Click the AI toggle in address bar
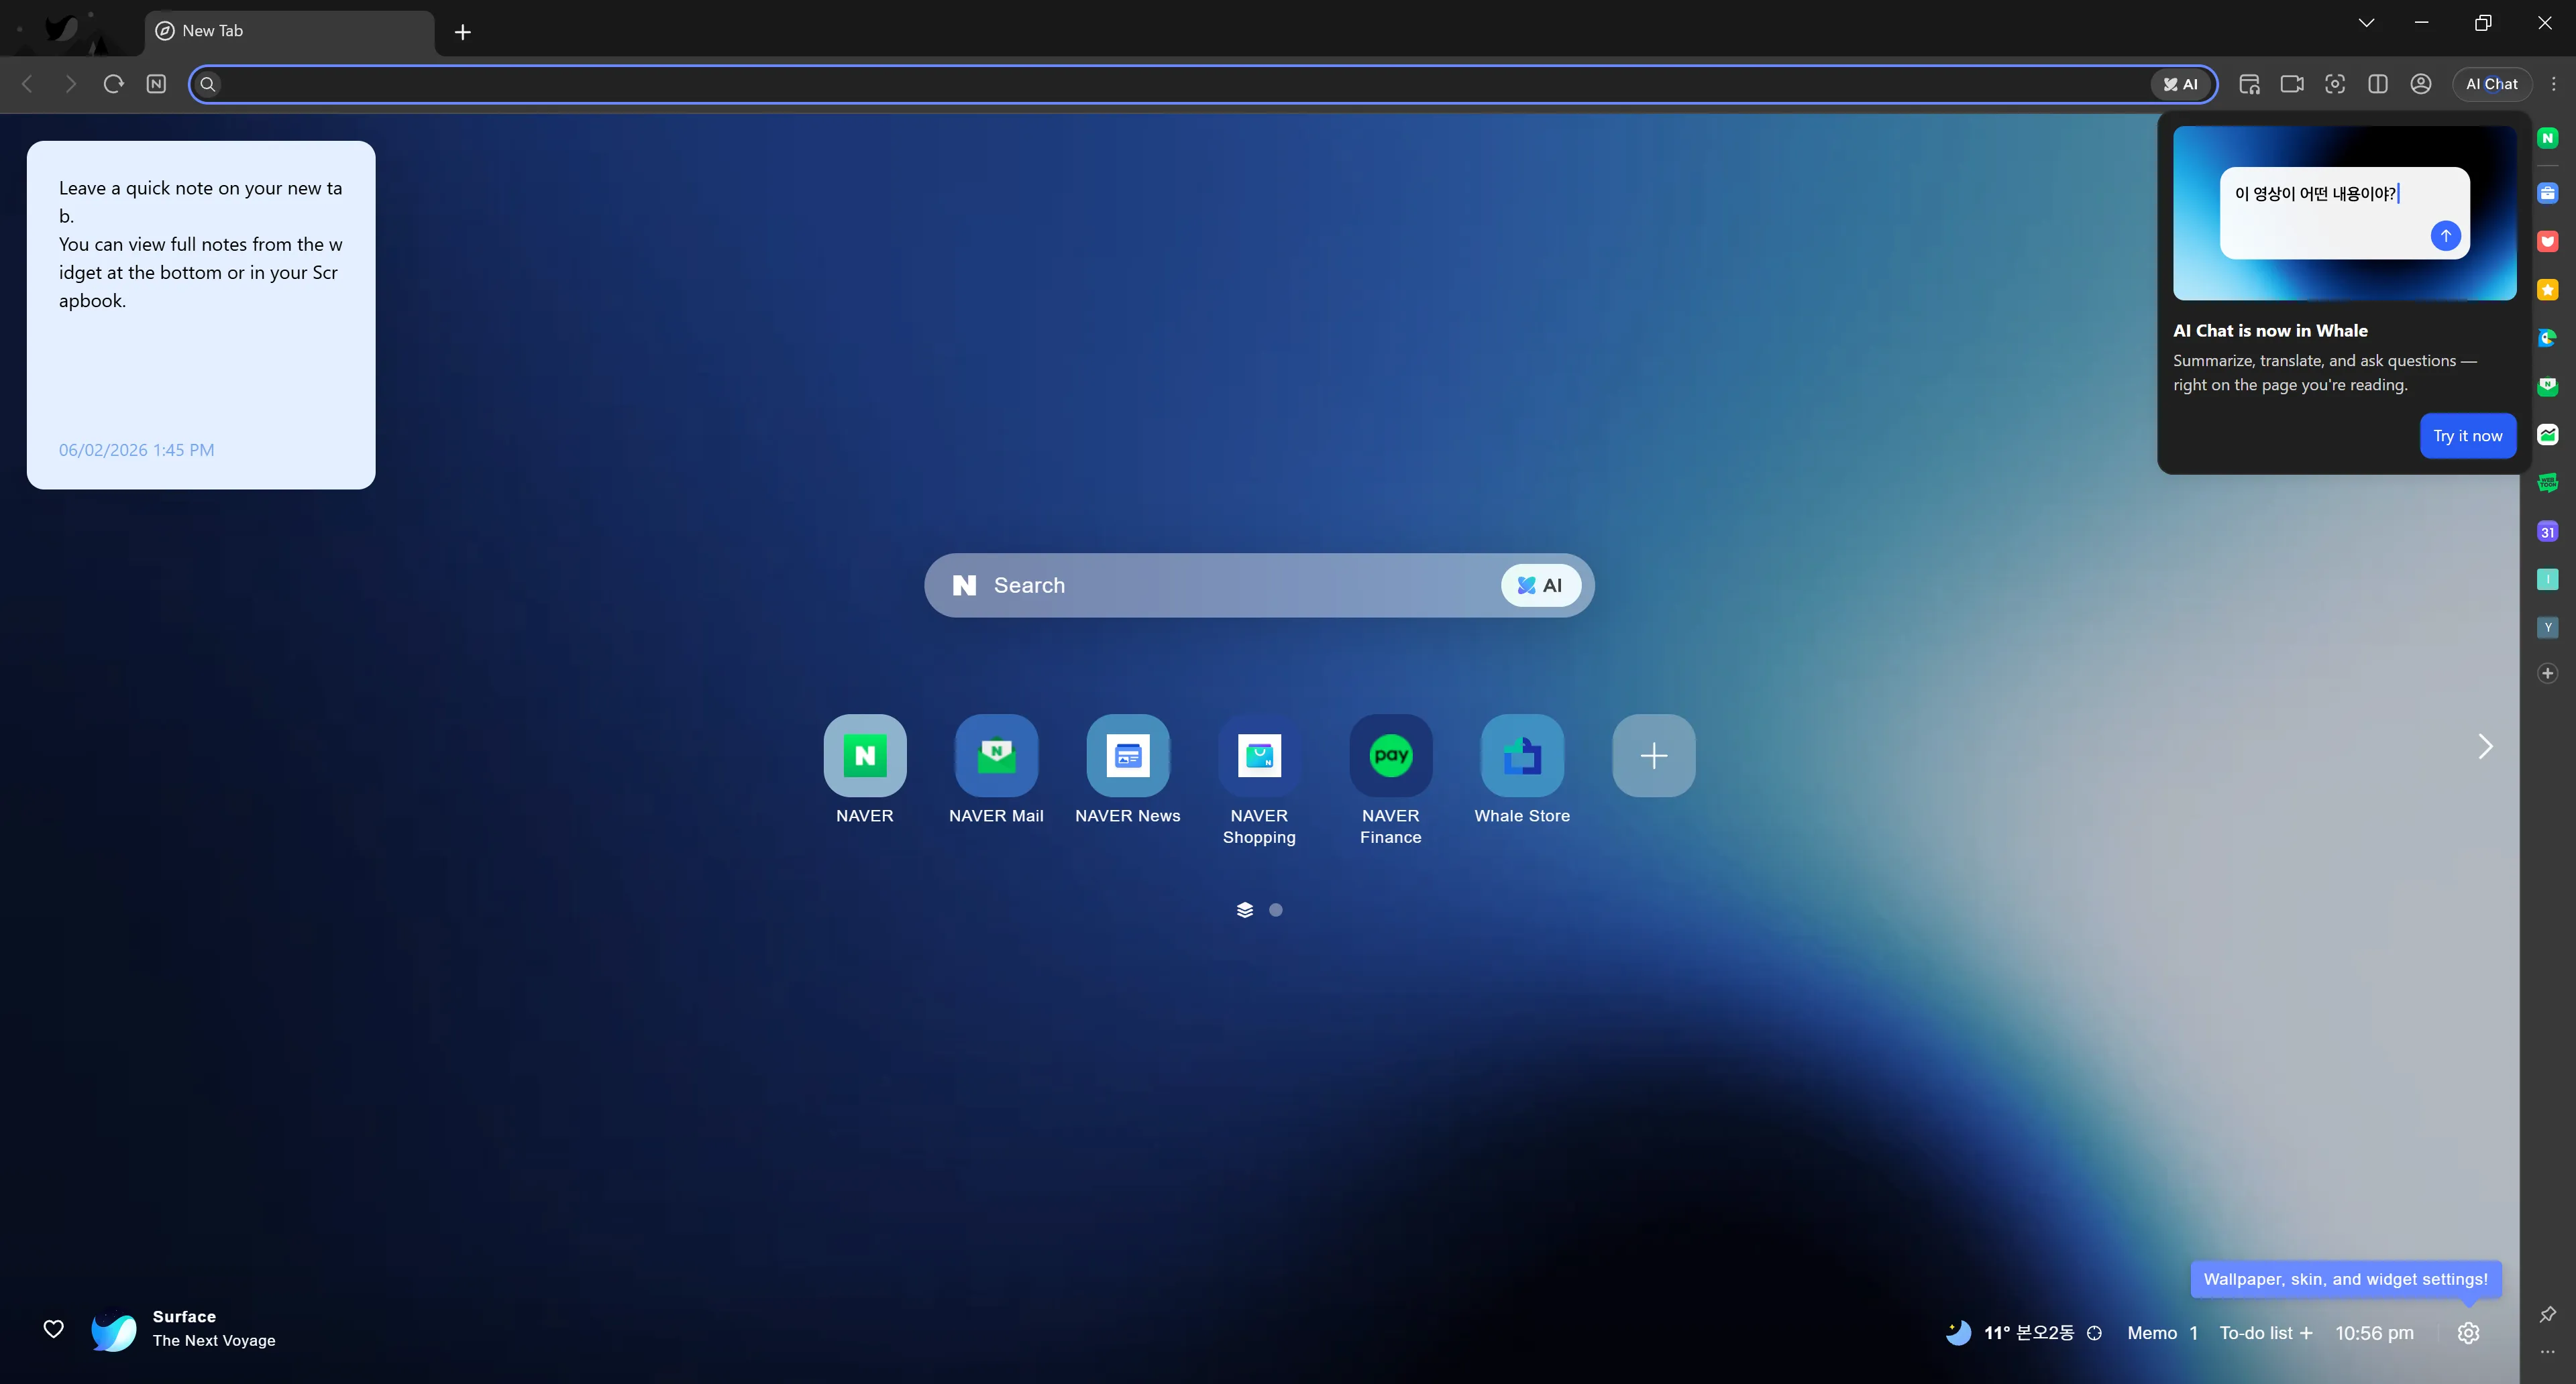2576x1384 pixels. point(2181,84)
